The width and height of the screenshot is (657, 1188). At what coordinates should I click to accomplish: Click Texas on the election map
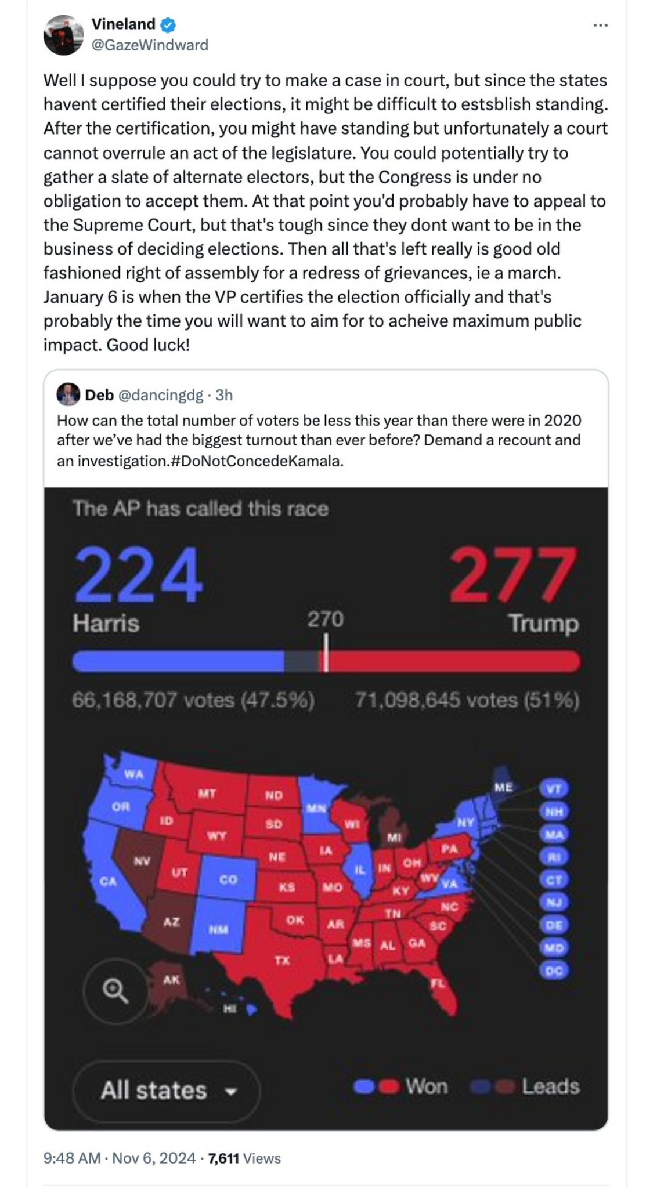coord(283,960)
